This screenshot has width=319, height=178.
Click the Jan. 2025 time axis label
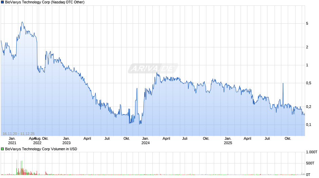click(x=228, y=141)
